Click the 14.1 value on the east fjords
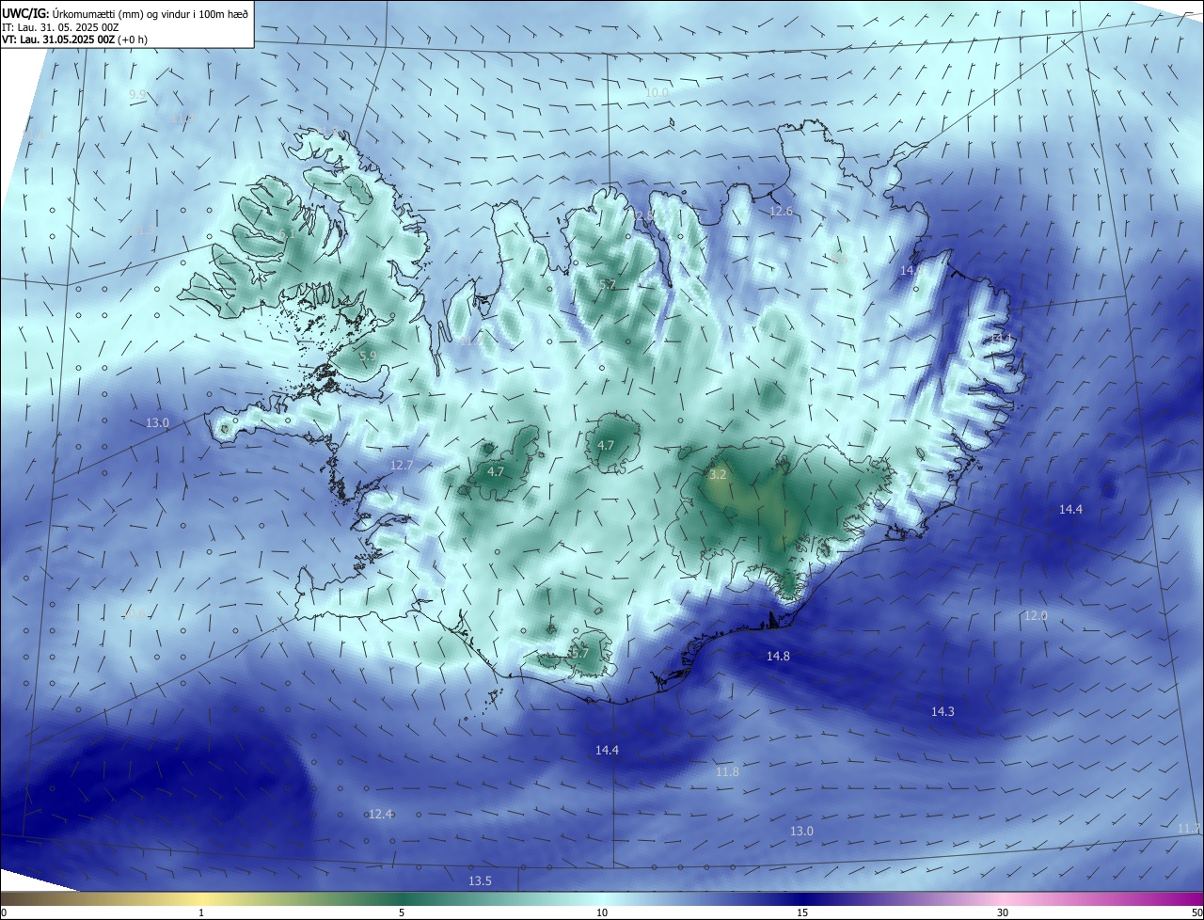The image size is (1204, 920). [1003, 338]
